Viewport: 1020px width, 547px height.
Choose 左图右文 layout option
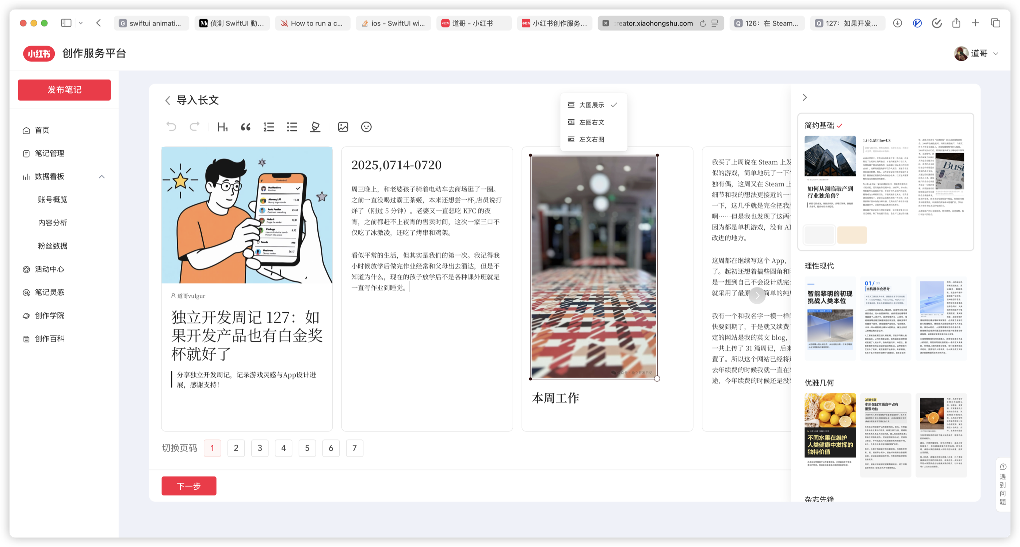[592, 122]
